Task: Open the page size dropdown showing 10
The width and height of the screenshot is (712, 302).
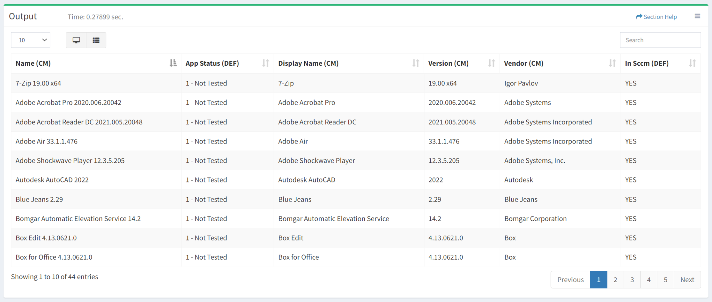Action: (x=31, y=40)
